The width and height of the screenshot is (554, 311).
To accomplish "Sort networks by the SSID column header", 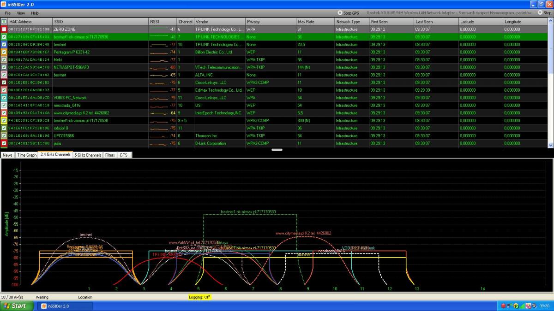I will (x=100, y=22).
